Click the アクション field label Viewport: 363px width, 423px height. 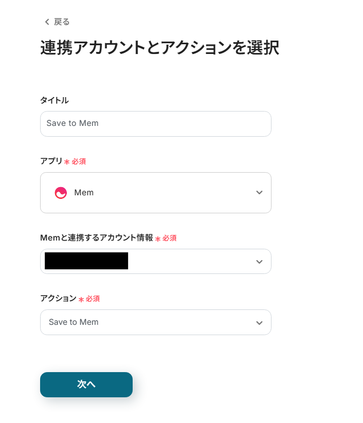coord(58,299)
